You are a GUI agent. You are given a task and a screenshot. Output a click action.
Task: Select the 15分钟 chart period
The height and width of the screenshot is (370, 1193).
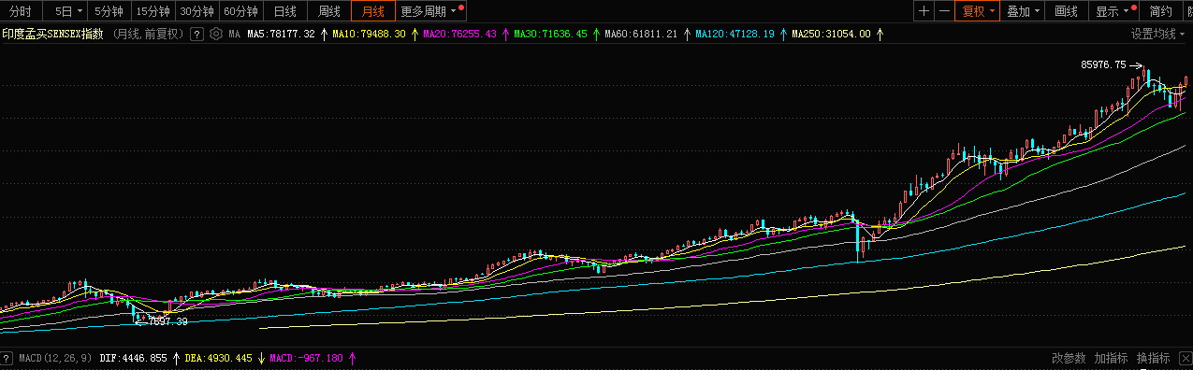tap(153, 11)
